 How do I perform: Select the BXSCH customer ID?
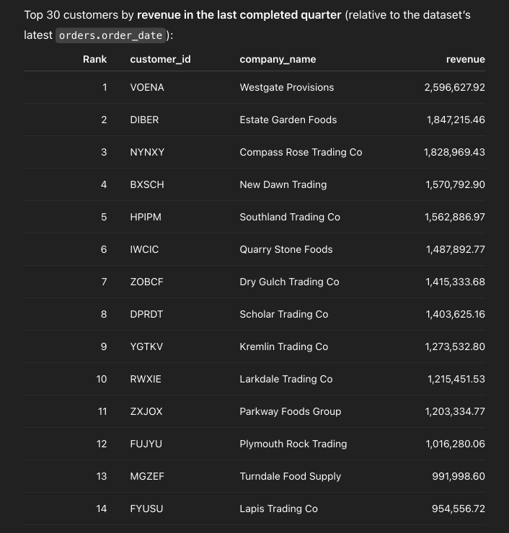click(x=147, y=184)
